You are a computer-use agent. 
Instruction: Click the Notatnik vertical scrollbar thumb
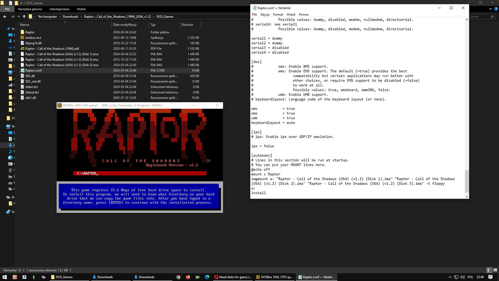click(x=467, y=181)
